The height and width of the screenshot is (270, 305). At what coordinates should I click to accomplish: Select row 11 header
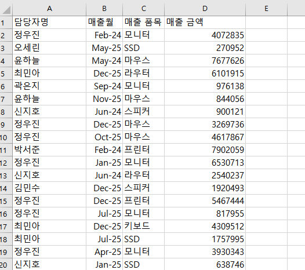point(6,150)
